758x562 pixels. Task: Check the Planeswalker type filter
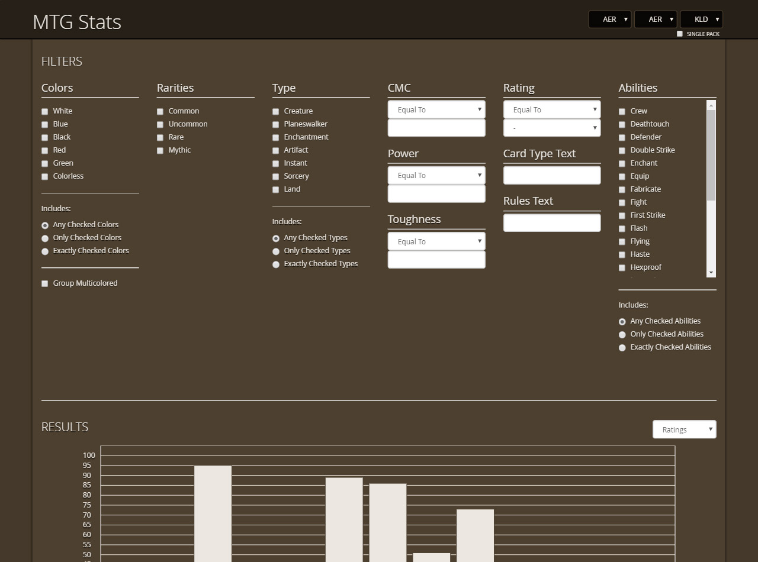point(276,124)
